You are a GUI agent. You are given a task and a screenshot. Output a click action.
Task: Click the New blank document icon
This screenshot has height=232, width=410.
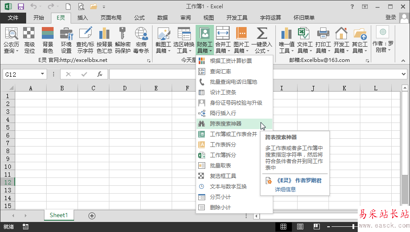pyautogui.click(x=68, y=7)
